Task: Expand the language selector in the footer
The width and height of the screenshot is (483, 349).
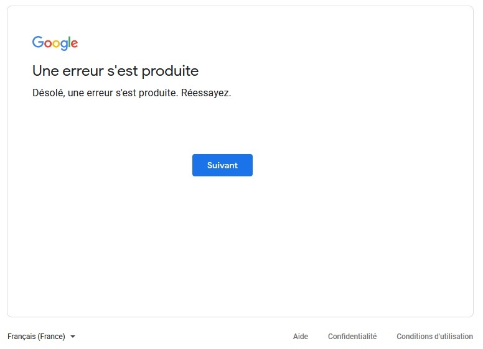Action: (x=41, y=337)
